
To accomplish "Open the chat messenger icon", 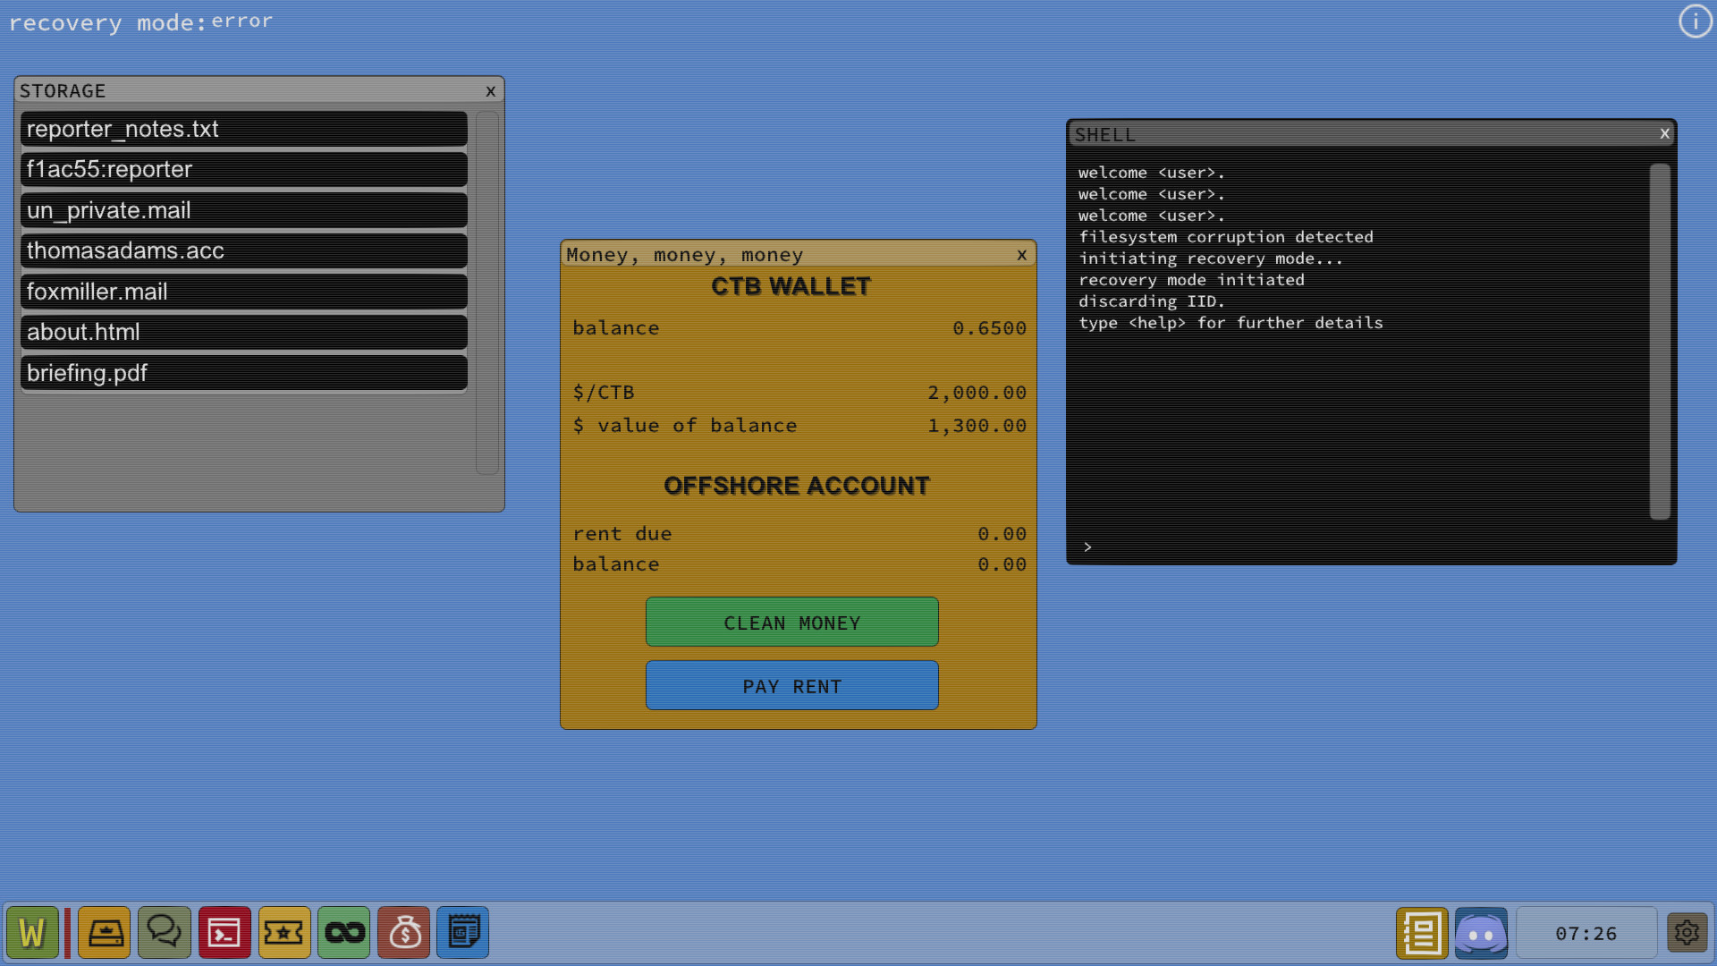I will coord(165,932).
